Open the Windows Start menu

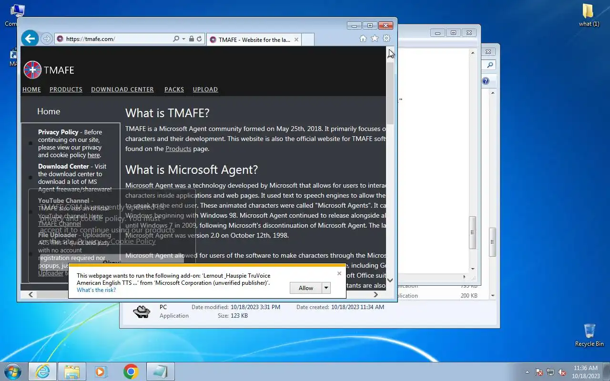pos(13,371)
